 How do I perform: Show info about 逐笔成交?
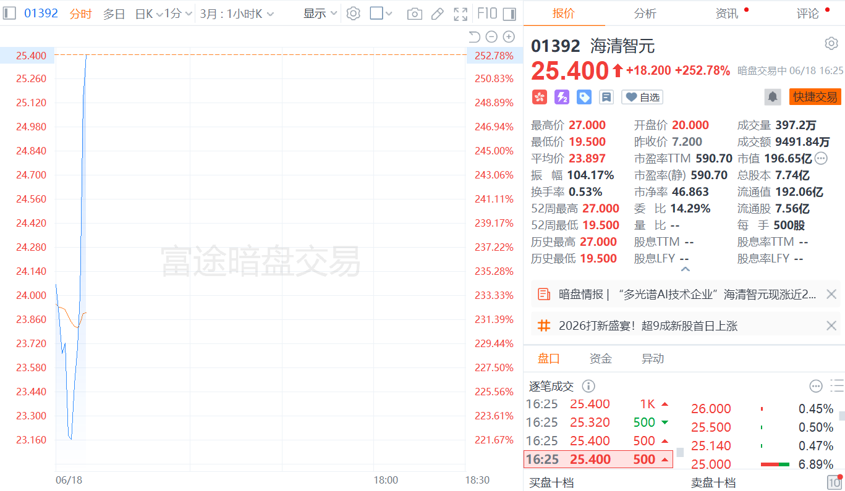pos(588,386)
